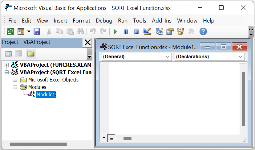The width and height of the screenshot is (255, 150).
Task: Toggle Procedure View button
Action: 103,138
